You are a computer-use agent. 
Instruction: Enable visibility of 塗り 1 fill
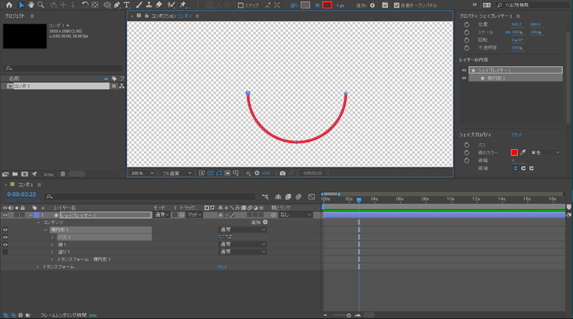point(5,252)
